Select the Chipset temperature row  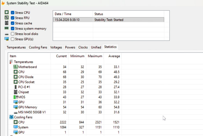coord(24,92)
